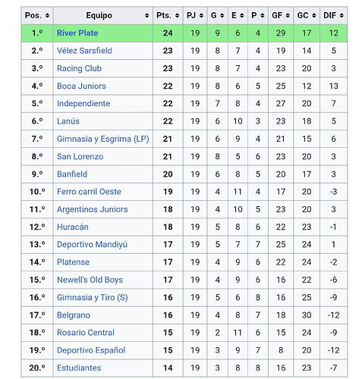
Task: Sort by DIF column arrow icon
Action: point(342,16)
